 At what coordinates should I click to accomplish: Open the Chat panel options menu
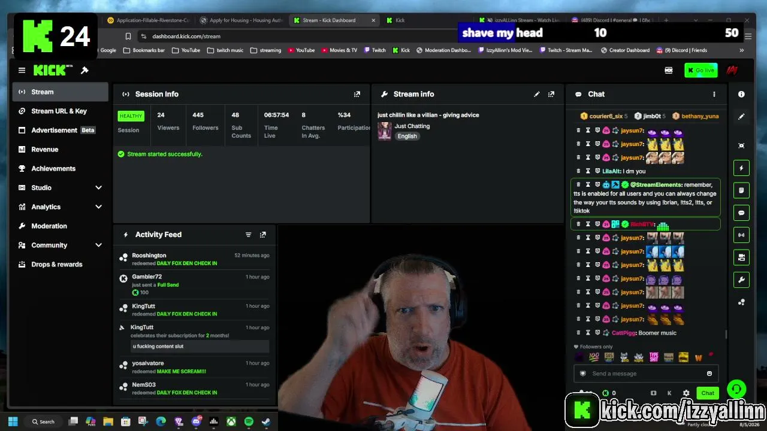click(714, 94)
